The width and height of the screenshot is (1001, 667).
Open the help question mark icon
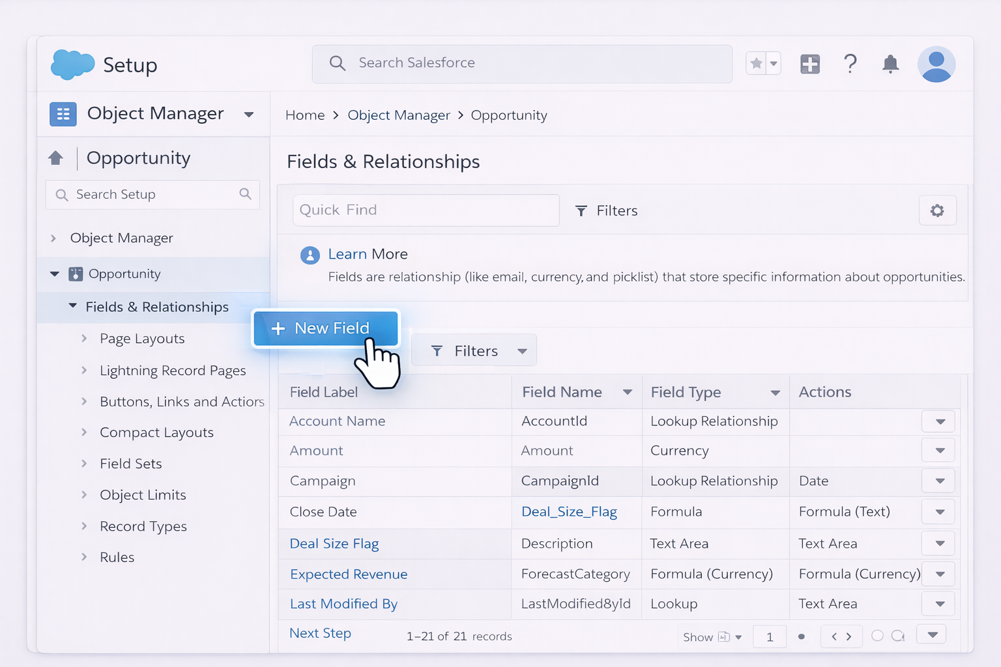point(850,64)
